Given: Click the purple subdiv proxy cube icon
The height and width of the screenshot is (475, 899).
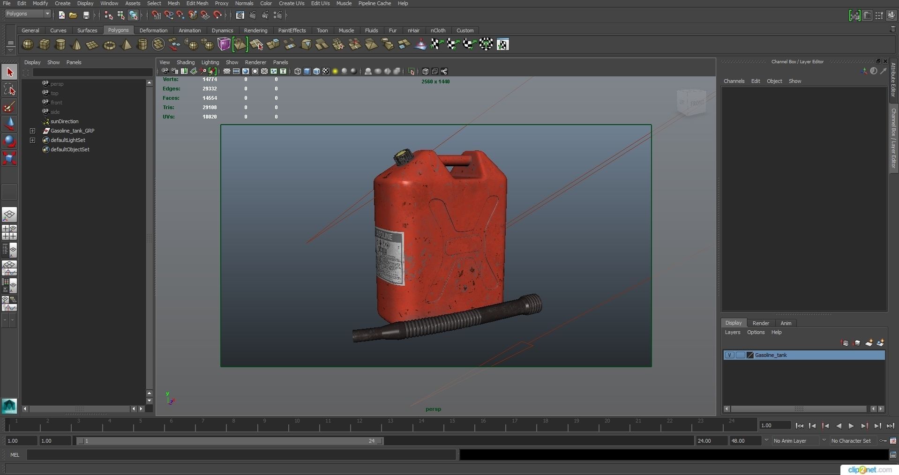Looking at the screenshot, I should (225, 45).
